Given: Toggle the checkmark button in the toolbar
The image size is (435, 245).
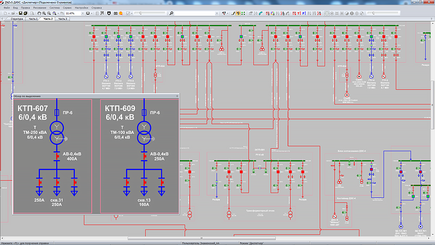Looking at the screenshot, I should pos(129,13).
